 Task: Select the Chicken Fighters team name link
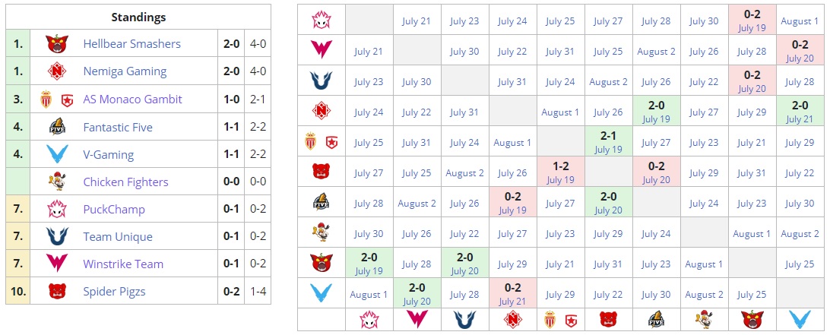[125, 182]
